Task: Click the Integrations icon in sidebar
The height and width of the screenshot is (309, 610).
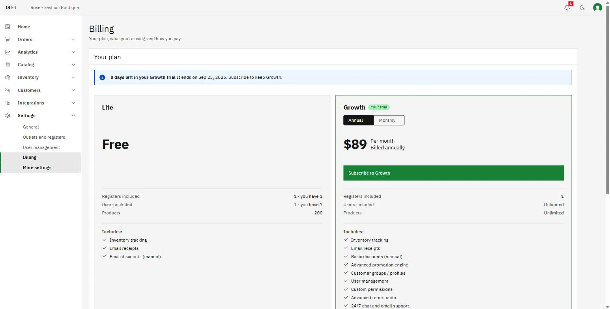Action: (x=7, y=103)
